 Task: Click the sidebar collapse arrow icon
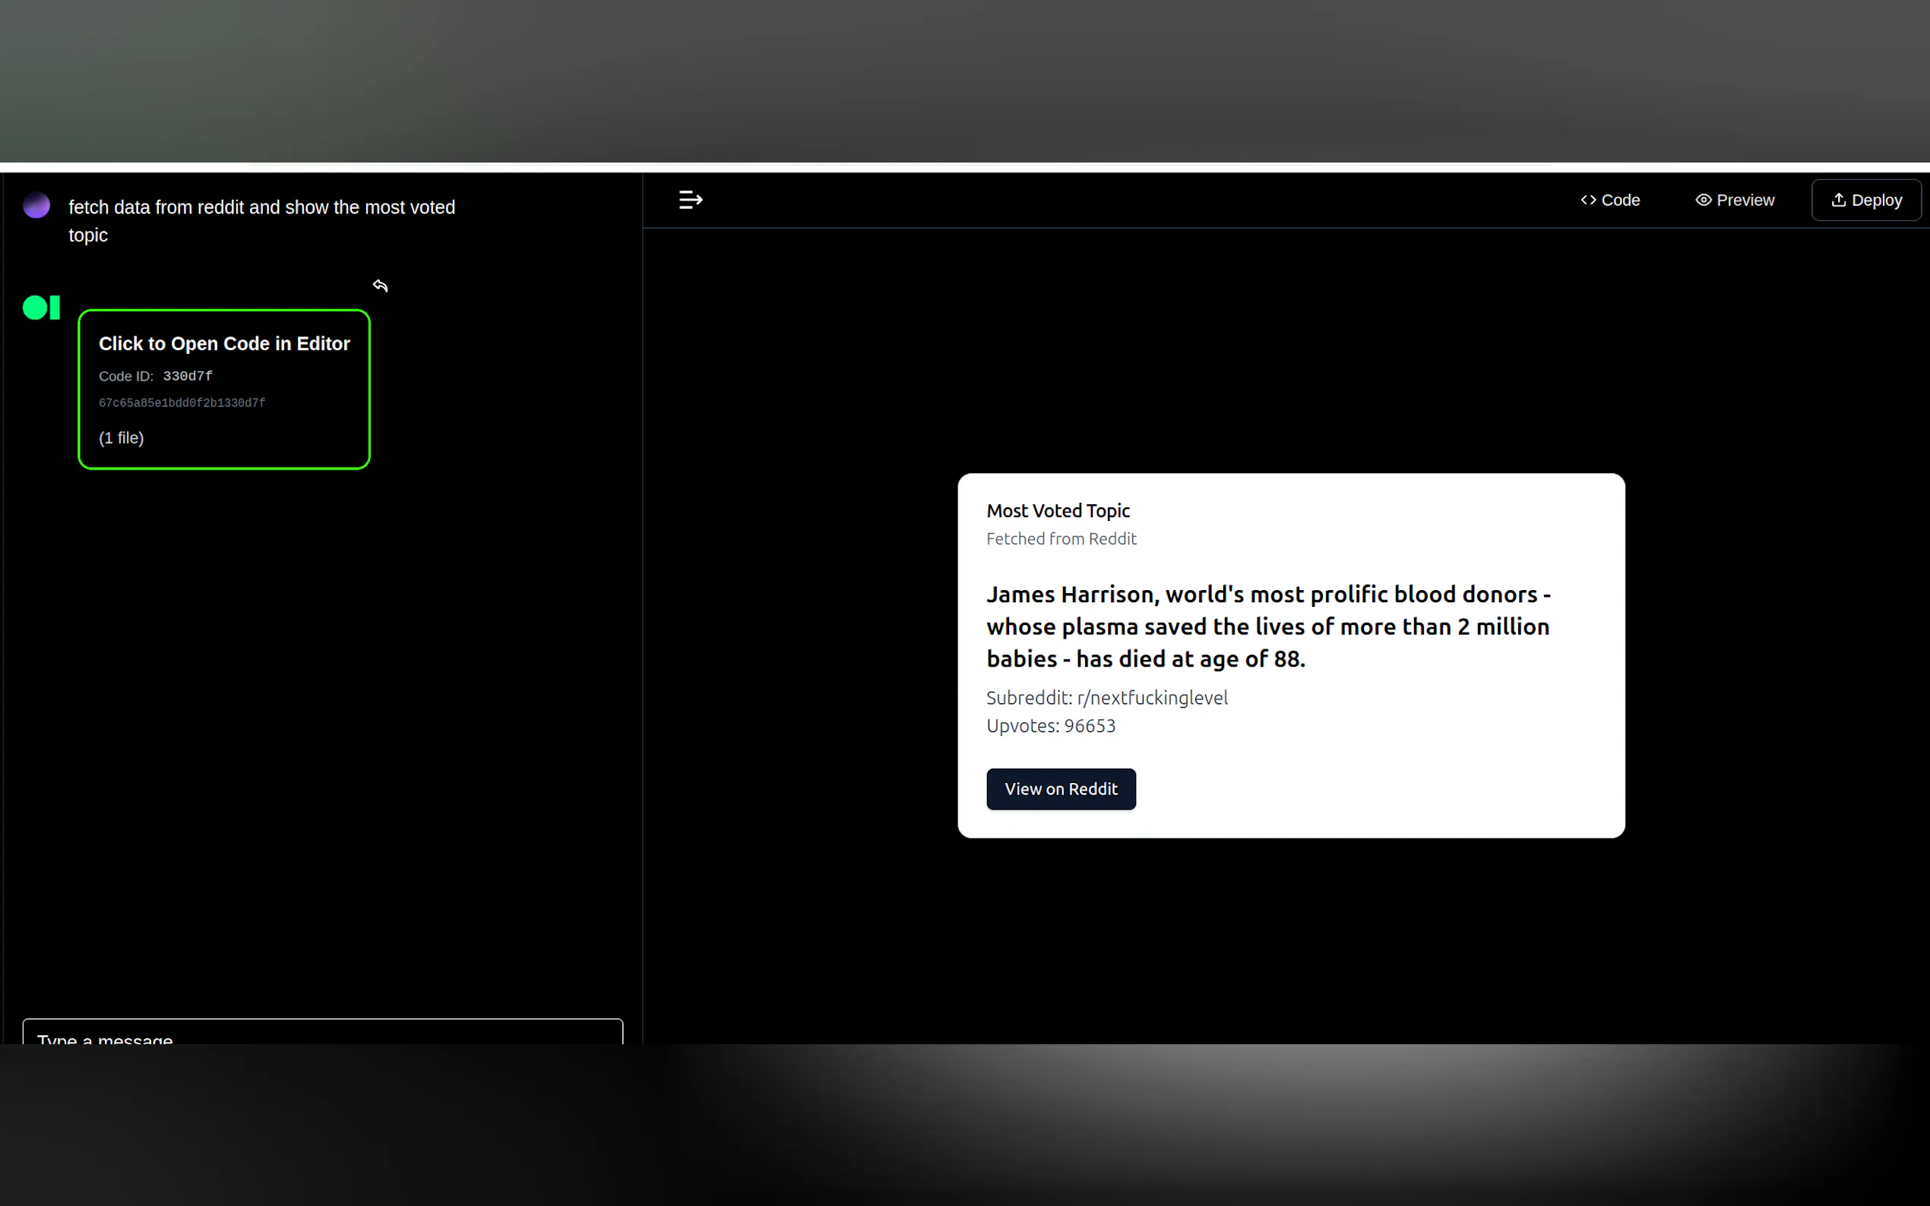coord(690,200)
